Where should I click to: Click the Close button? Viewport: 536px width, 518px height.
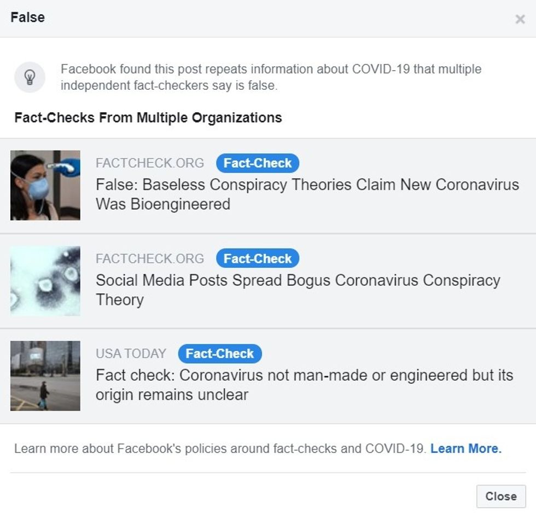[x=501, y=496]
